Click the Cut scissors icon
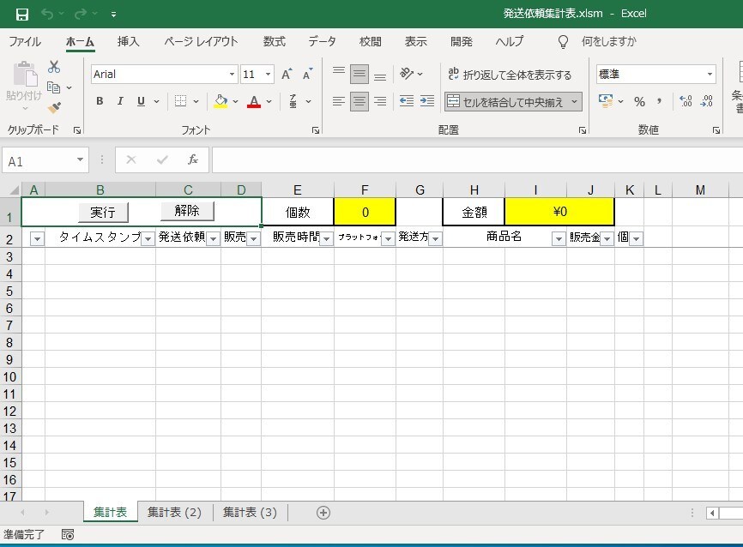 pos(54,67)
